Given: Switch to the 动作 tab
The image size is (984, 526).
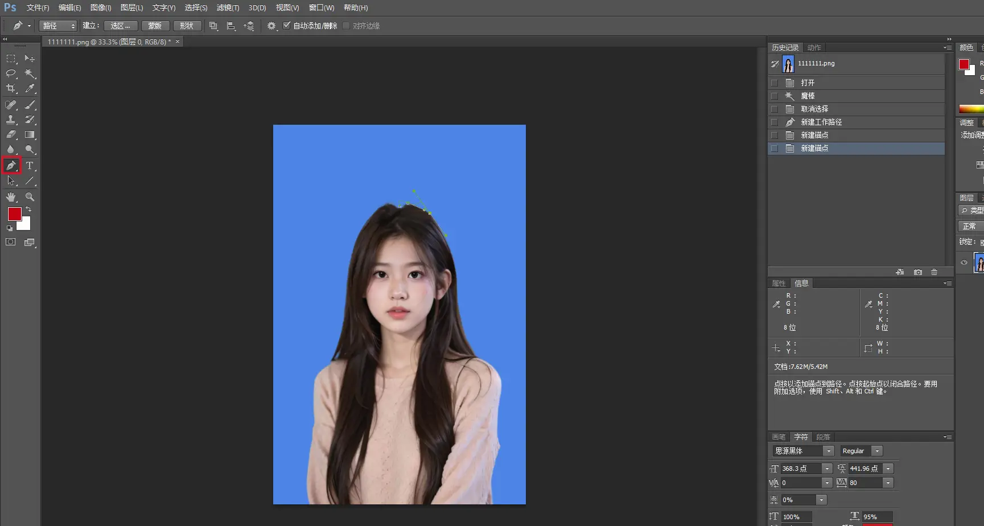Looking at the screenshot, I should (814, 48).
